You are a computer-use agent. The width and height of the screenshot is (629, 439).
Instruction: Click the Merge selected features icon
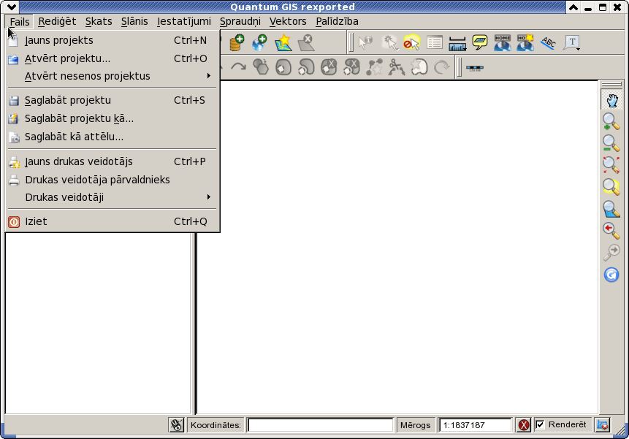(419, 67)
